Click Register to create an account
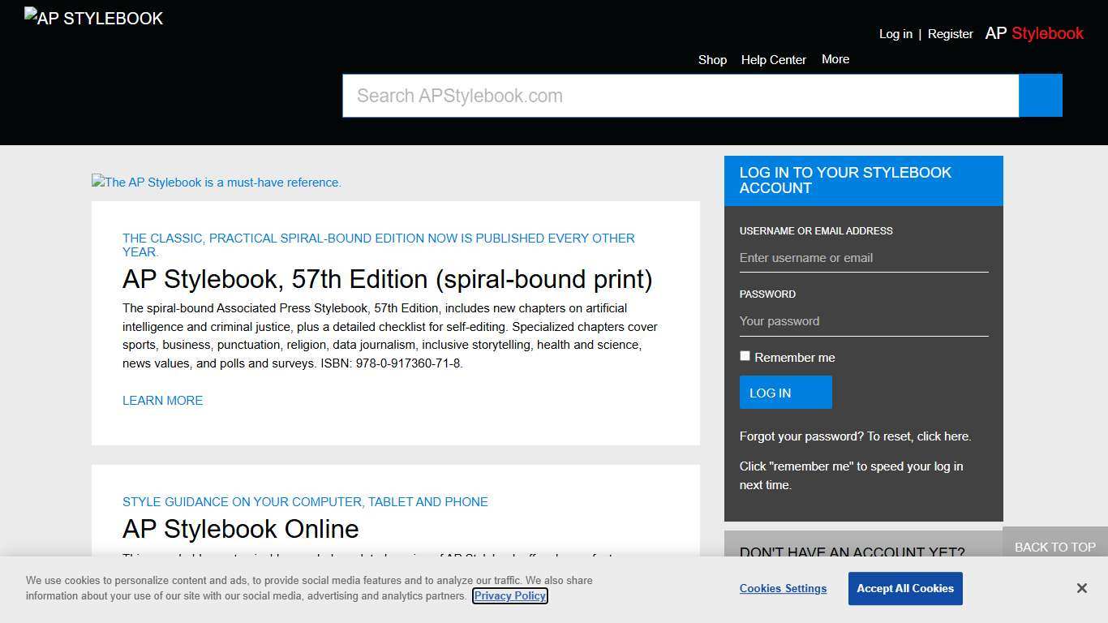1108x623 pixels. coord(950,33)
